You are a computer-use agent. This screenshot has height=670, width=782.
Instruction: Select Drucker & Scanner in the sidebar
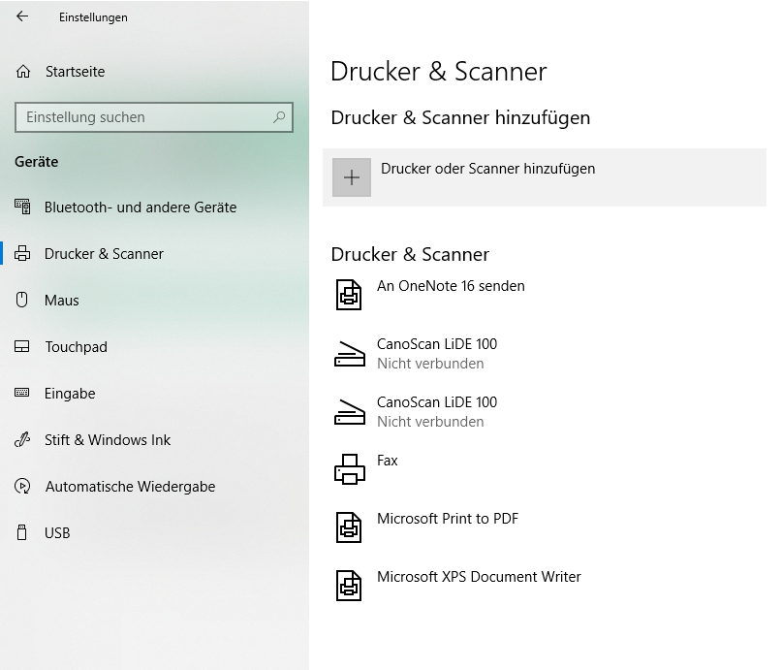pos(104,254)
